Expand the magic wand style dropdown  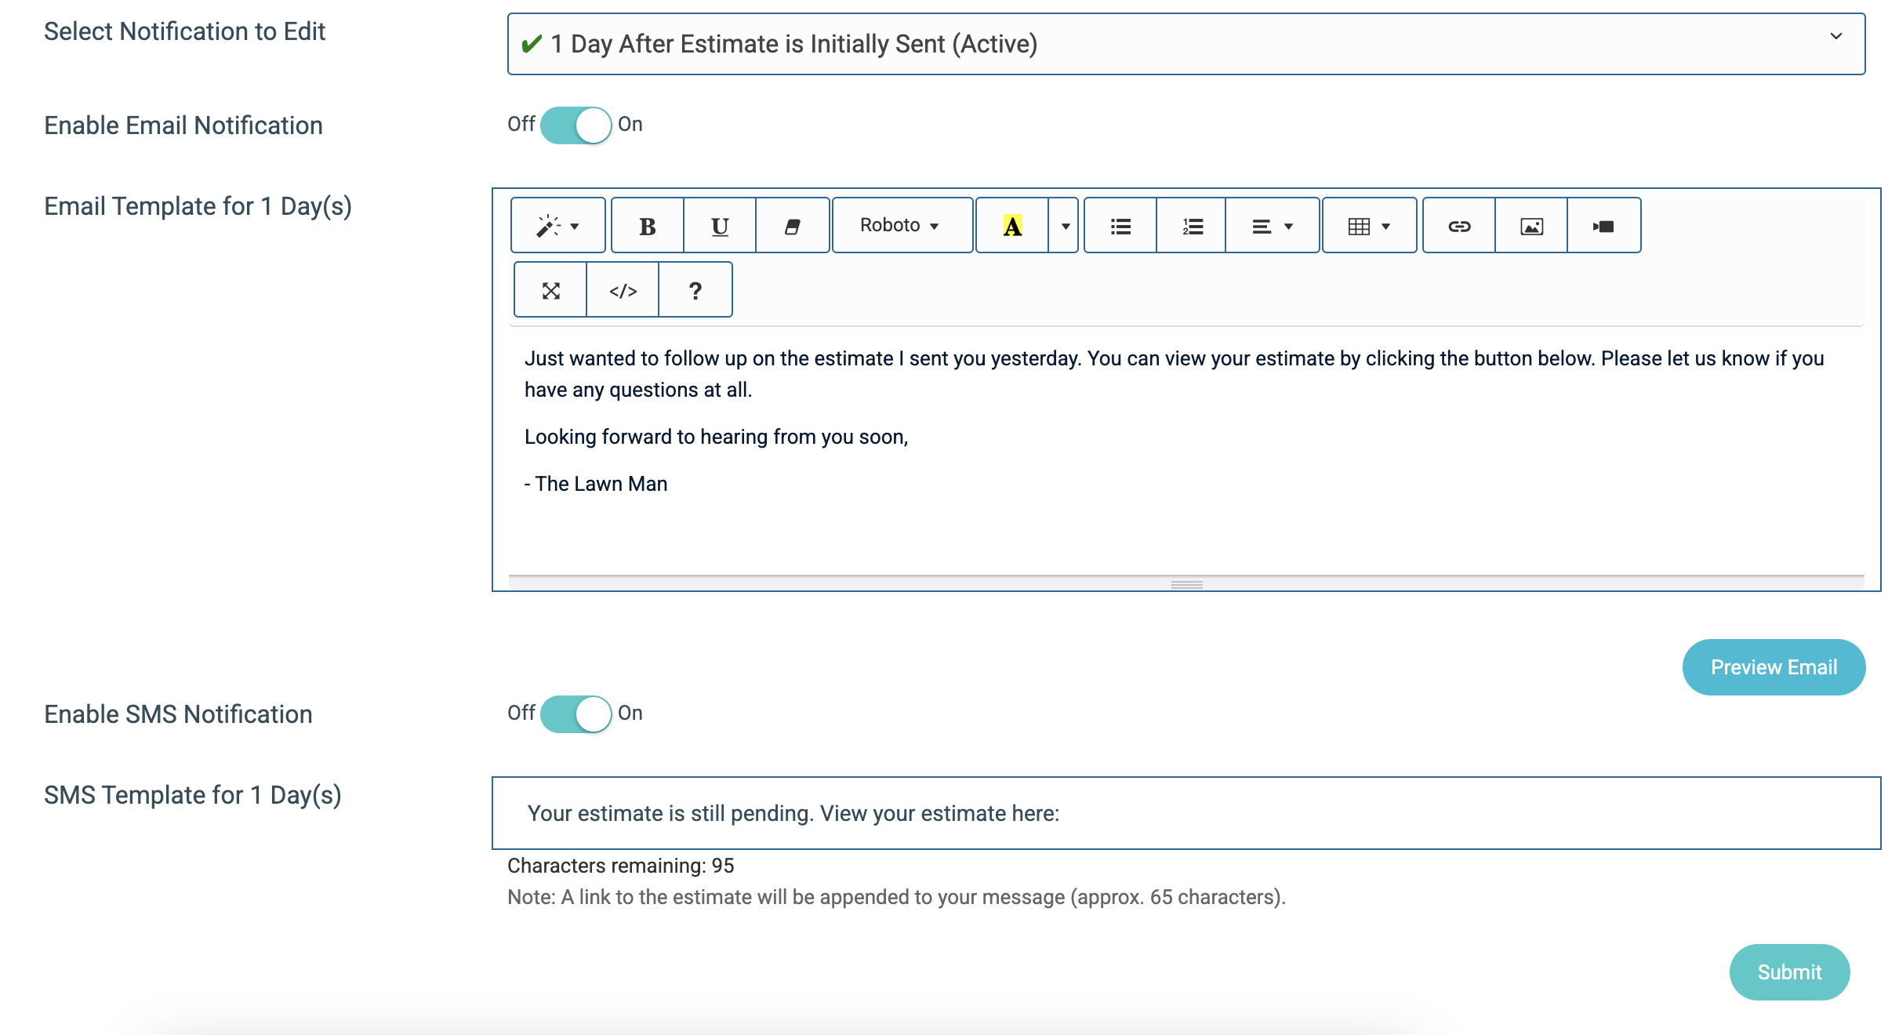[x=557, y=226]
